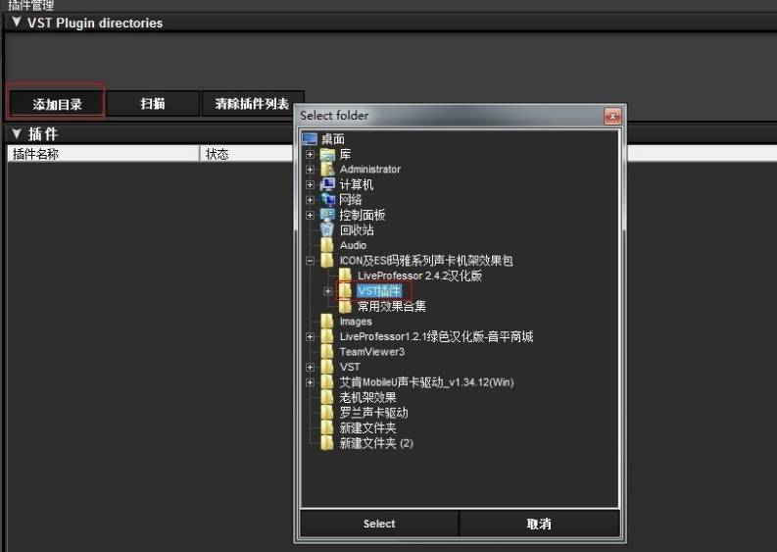Click the 扫描 button

pos(153,103)
